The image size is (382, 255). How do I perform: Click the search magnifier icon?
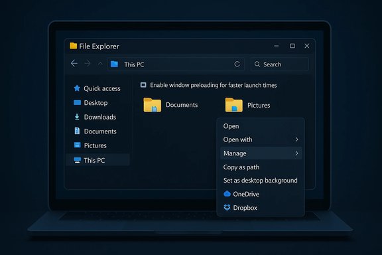257,64
